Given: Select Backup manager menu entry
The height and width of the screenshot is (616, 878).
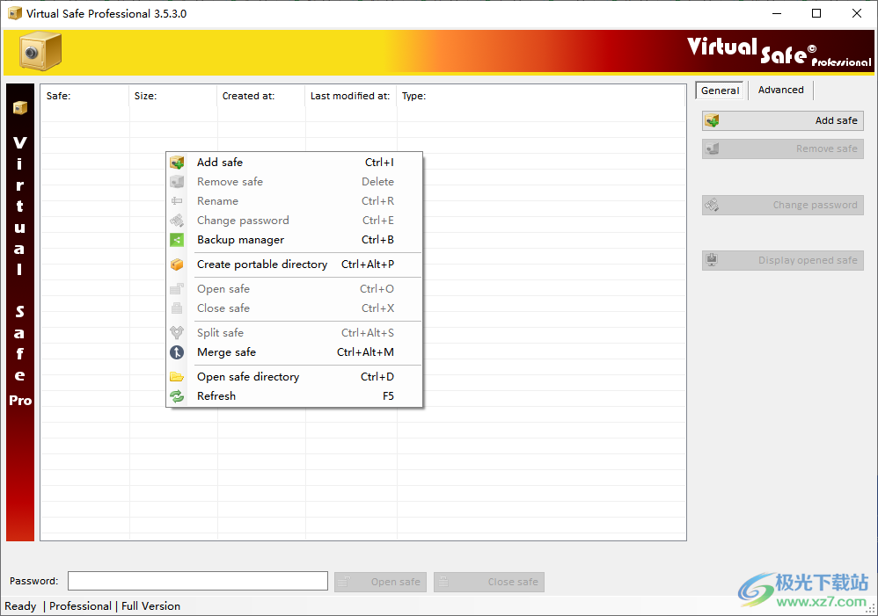Looking at the screenshot, I should pos(294,240).
